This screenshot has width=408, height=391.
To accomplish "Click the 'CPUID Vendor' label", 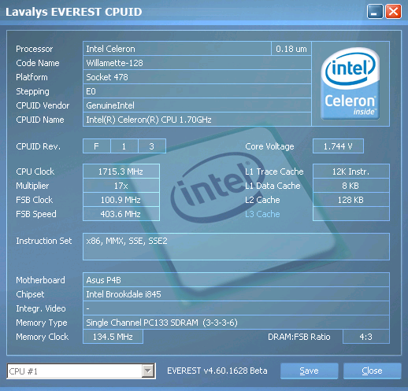I will pyautogui.click(x=43, y=105).
